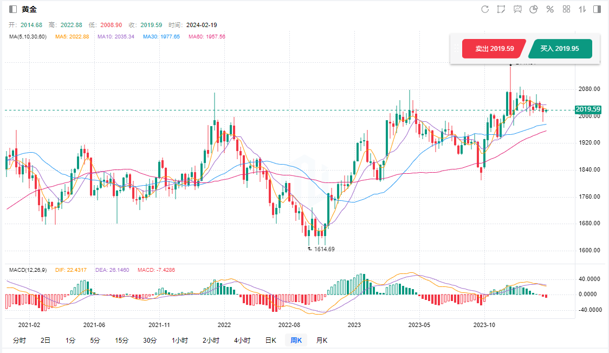Choose the 15分 interval tab
Viewport: 609px width, 353px height.
pyautogui.click(x=122, y=341)
